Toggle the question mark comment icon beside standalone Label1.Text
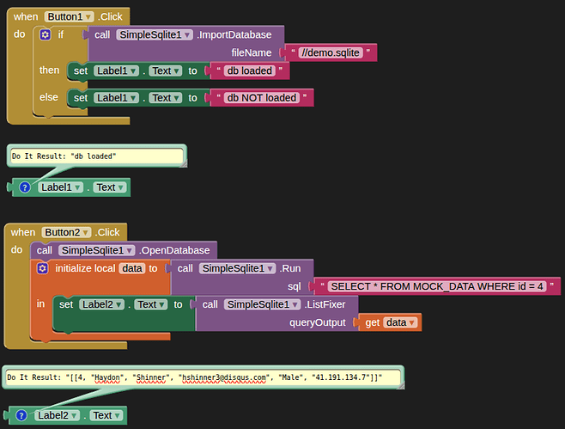This screenshot has width=565, height=429. pos(24,187)
